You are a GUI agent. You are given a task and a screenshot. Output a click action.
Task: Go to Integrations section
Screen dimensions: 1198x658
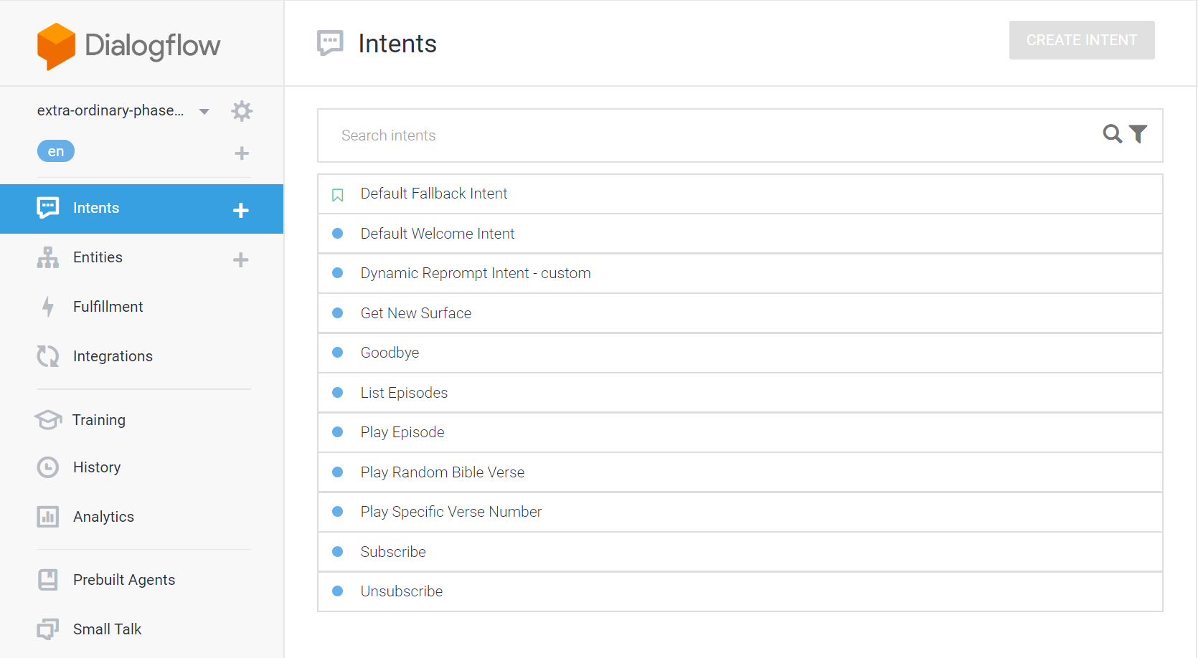coord(113,356)
